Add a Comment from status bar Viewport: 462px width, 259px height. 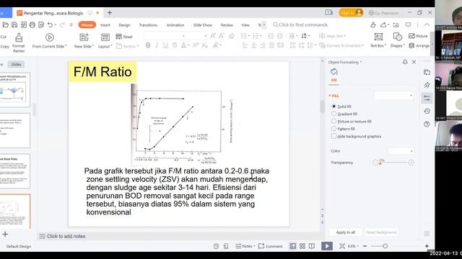(270, 246)
